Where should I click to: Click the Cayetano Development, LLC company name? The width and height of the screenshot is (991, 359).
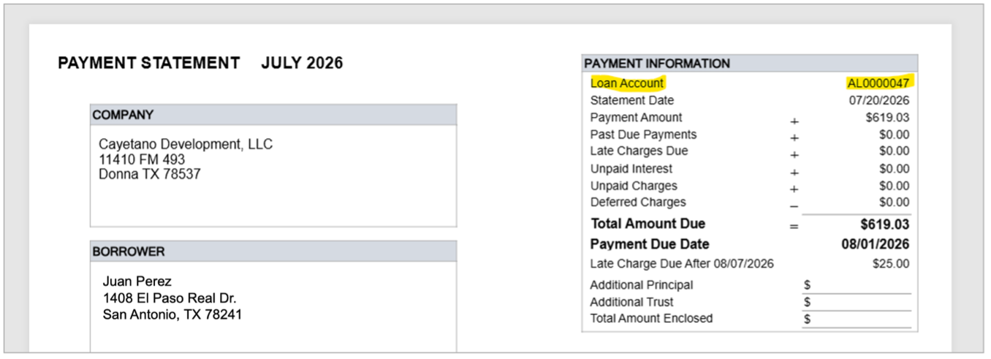coord(186,145)
